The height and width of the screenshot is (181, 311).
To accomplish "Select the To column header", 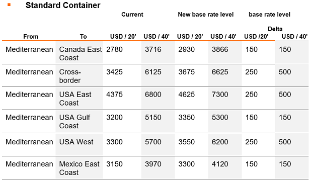I will [84, 37].
